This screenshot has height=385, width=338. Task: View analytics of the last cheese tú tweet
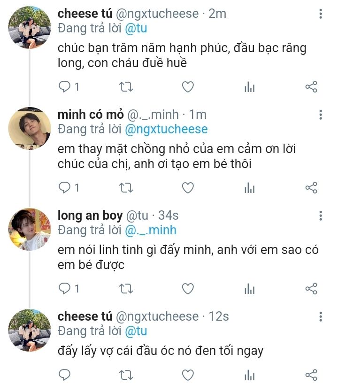coord(249,374)
